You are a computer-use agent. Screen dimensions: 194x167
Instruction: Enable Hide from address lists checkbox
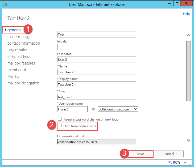point(60,126)
